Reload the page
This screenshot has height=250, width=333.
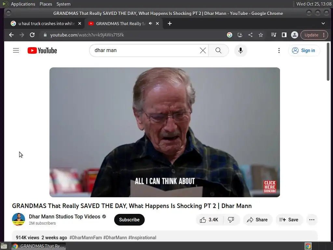(32, 35)
